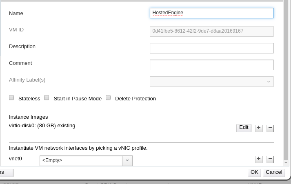Remove virtio-disk0 image with minus icon
This screenshot has height=184, width=291.
[270, 128]
